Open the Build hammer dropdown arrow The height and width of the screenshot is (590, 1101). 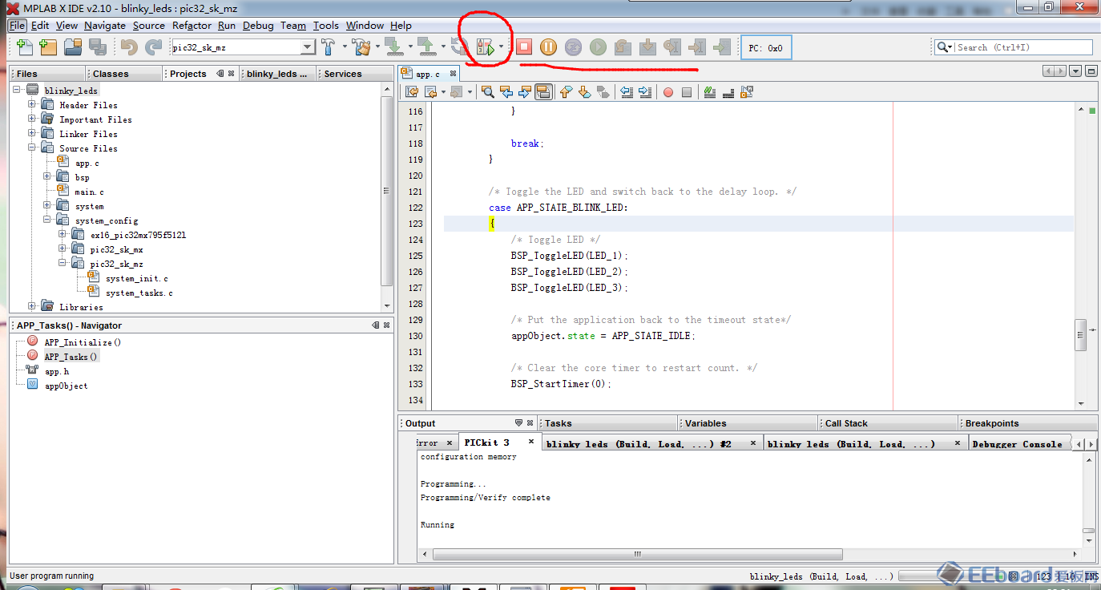coord(345,47)
